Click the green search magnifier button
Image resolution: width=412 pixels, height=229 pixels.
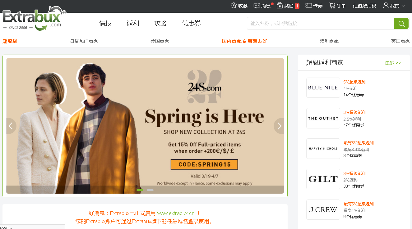(401, 24)
